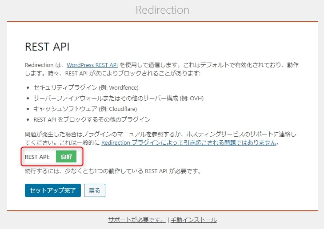The width and height of the screenshot is (324, 229).
Task: Click the 'REST API:' status label
Action: coord(37,157)
